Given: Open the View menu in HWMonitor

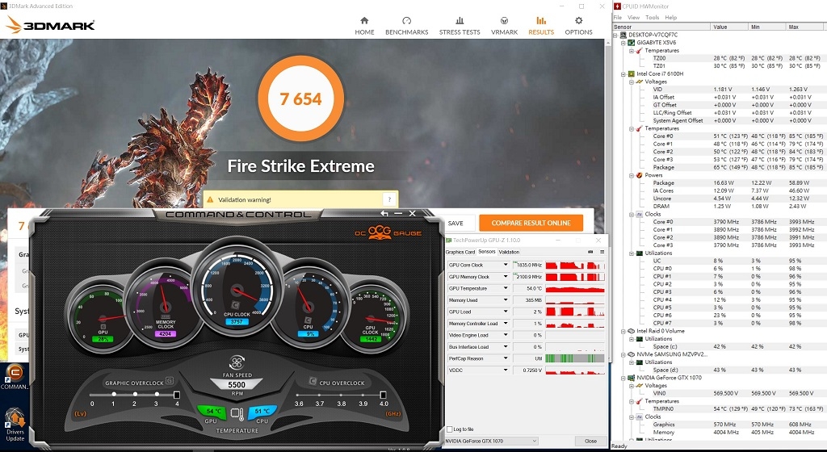Looking at the screenshot, I should 633,18.
